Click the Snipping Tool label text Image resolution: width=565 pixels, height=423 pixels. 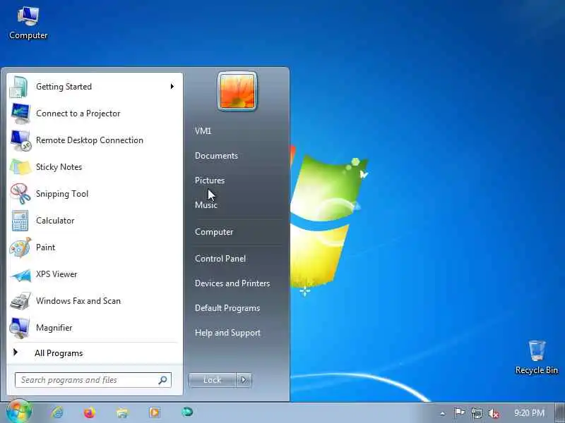click(62, 194)
